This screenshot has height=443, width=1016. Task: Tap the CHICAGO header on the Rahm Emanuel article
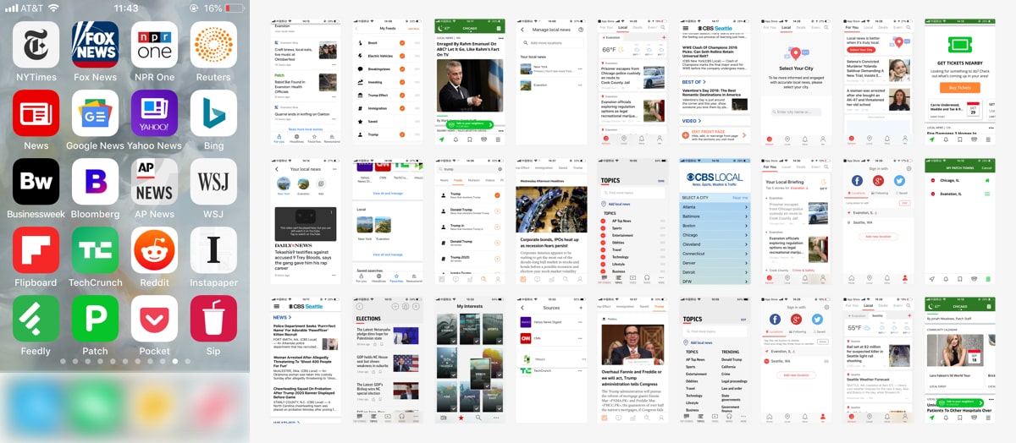coord(468,28)
